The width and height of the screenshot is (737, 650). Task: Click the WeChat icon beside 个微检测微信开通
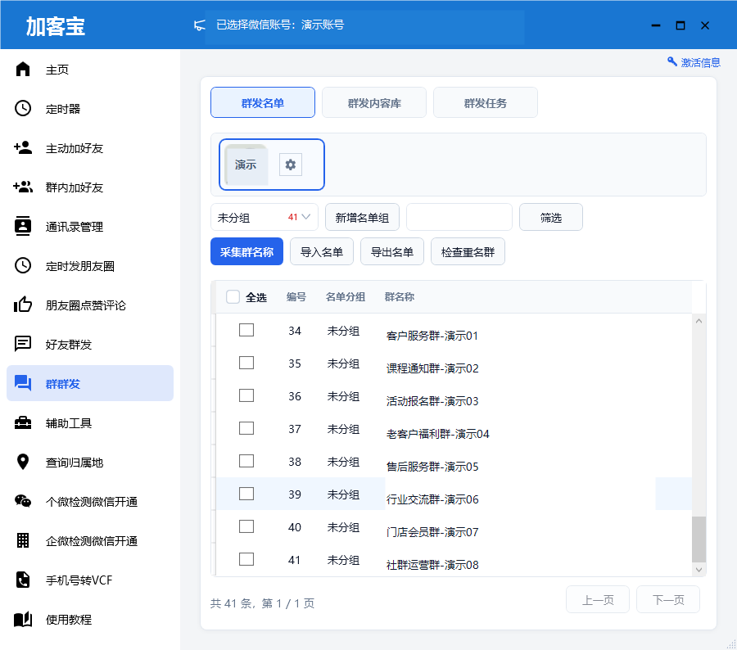(x=23, y=501)
